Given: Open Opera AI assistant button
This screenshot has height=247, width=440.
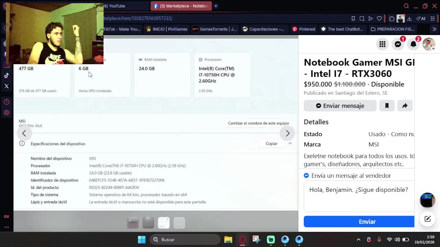Looking at the screenshot, I should [421, 19].
